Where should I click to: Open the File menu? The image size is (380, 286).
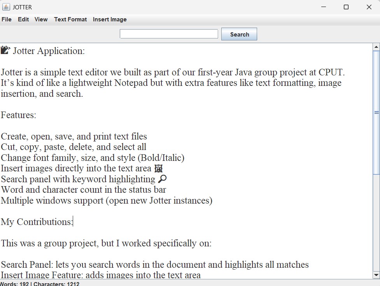click(x=7, y=19)
